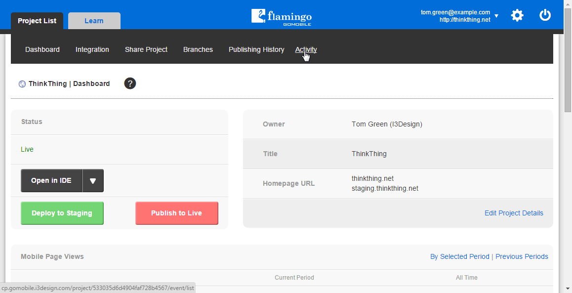Click the All Time column header

(x=466, y=278)
